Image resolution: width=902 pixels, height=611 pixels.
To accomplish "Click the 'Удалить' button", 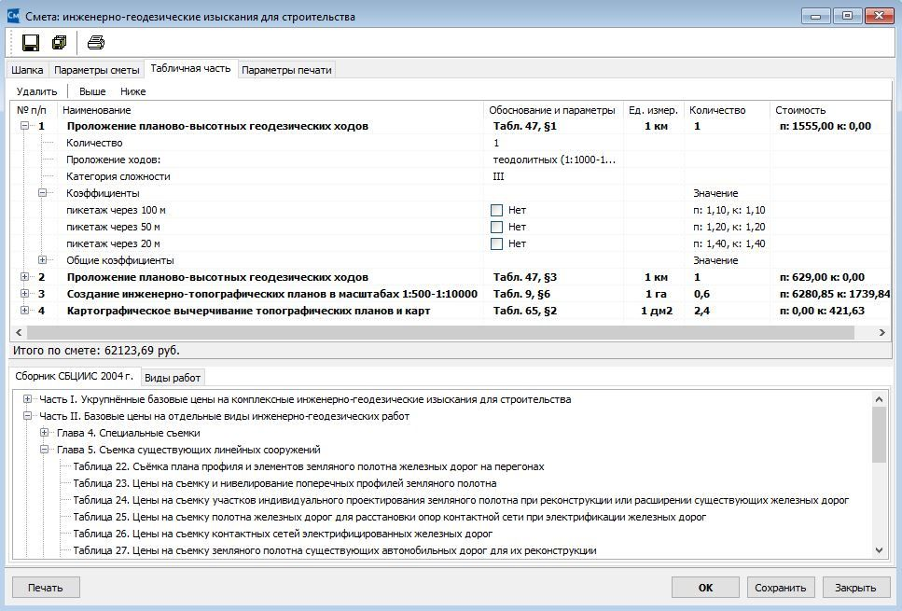I will (x=36, y=91).
